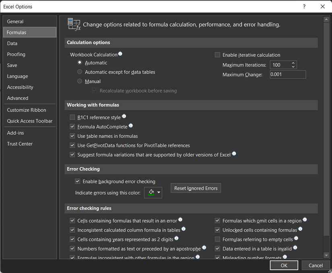Open Quick Access Toolbar settings
The image size is (332, 273).
[x=30, y=121]
